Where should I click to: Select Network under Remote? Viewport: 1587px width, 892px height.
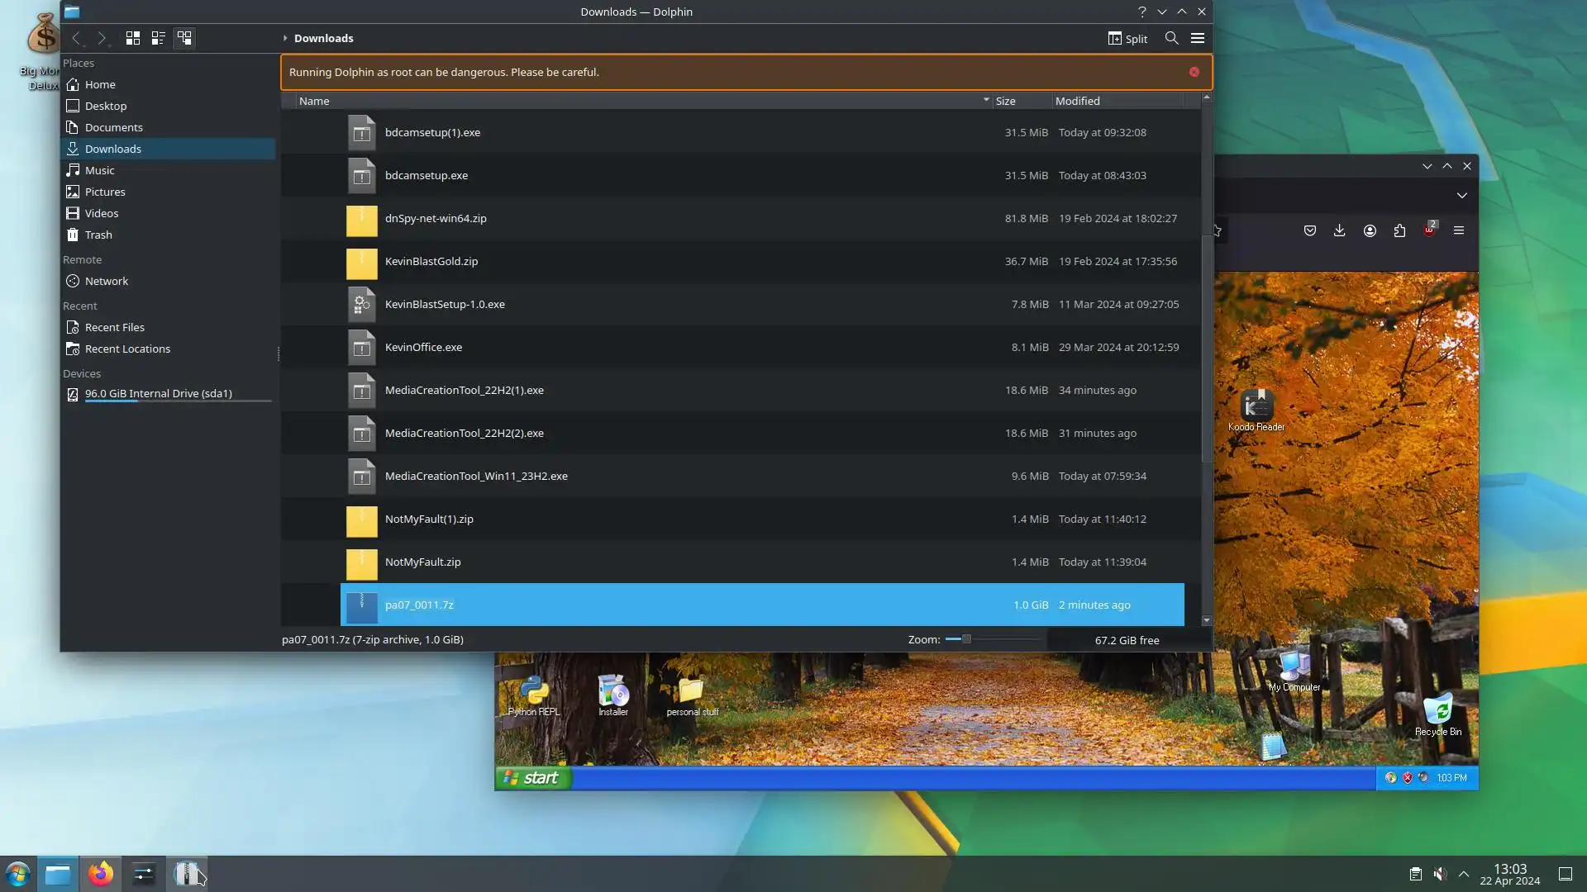106,281
